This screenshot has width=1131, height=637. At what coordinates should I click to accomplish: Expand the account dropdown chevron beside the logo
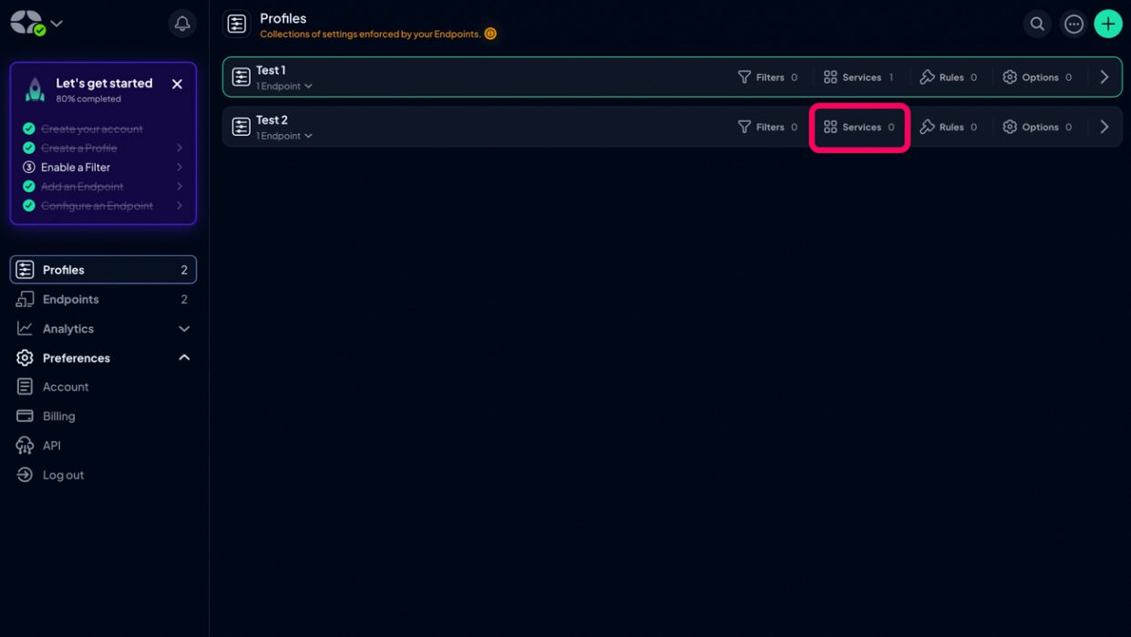(57, 24)
